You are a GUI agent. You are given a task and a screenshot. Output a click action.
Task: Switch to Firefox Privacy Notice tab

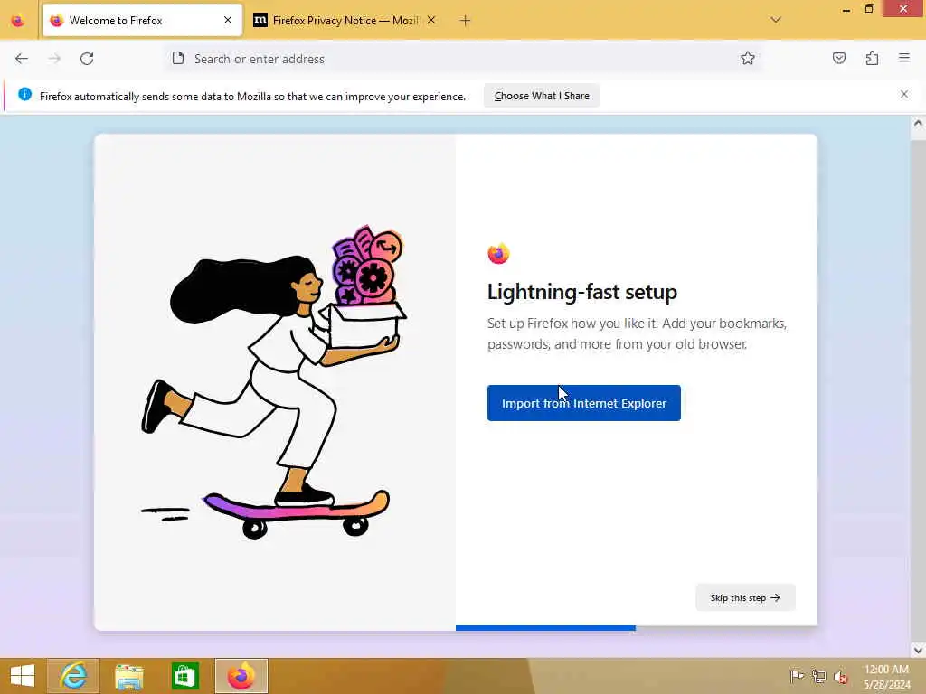point(346,20)
